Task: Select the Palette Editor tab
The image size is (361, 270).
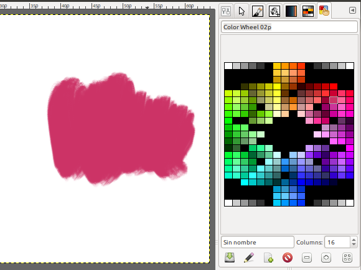Action: (x=324, y=11)
